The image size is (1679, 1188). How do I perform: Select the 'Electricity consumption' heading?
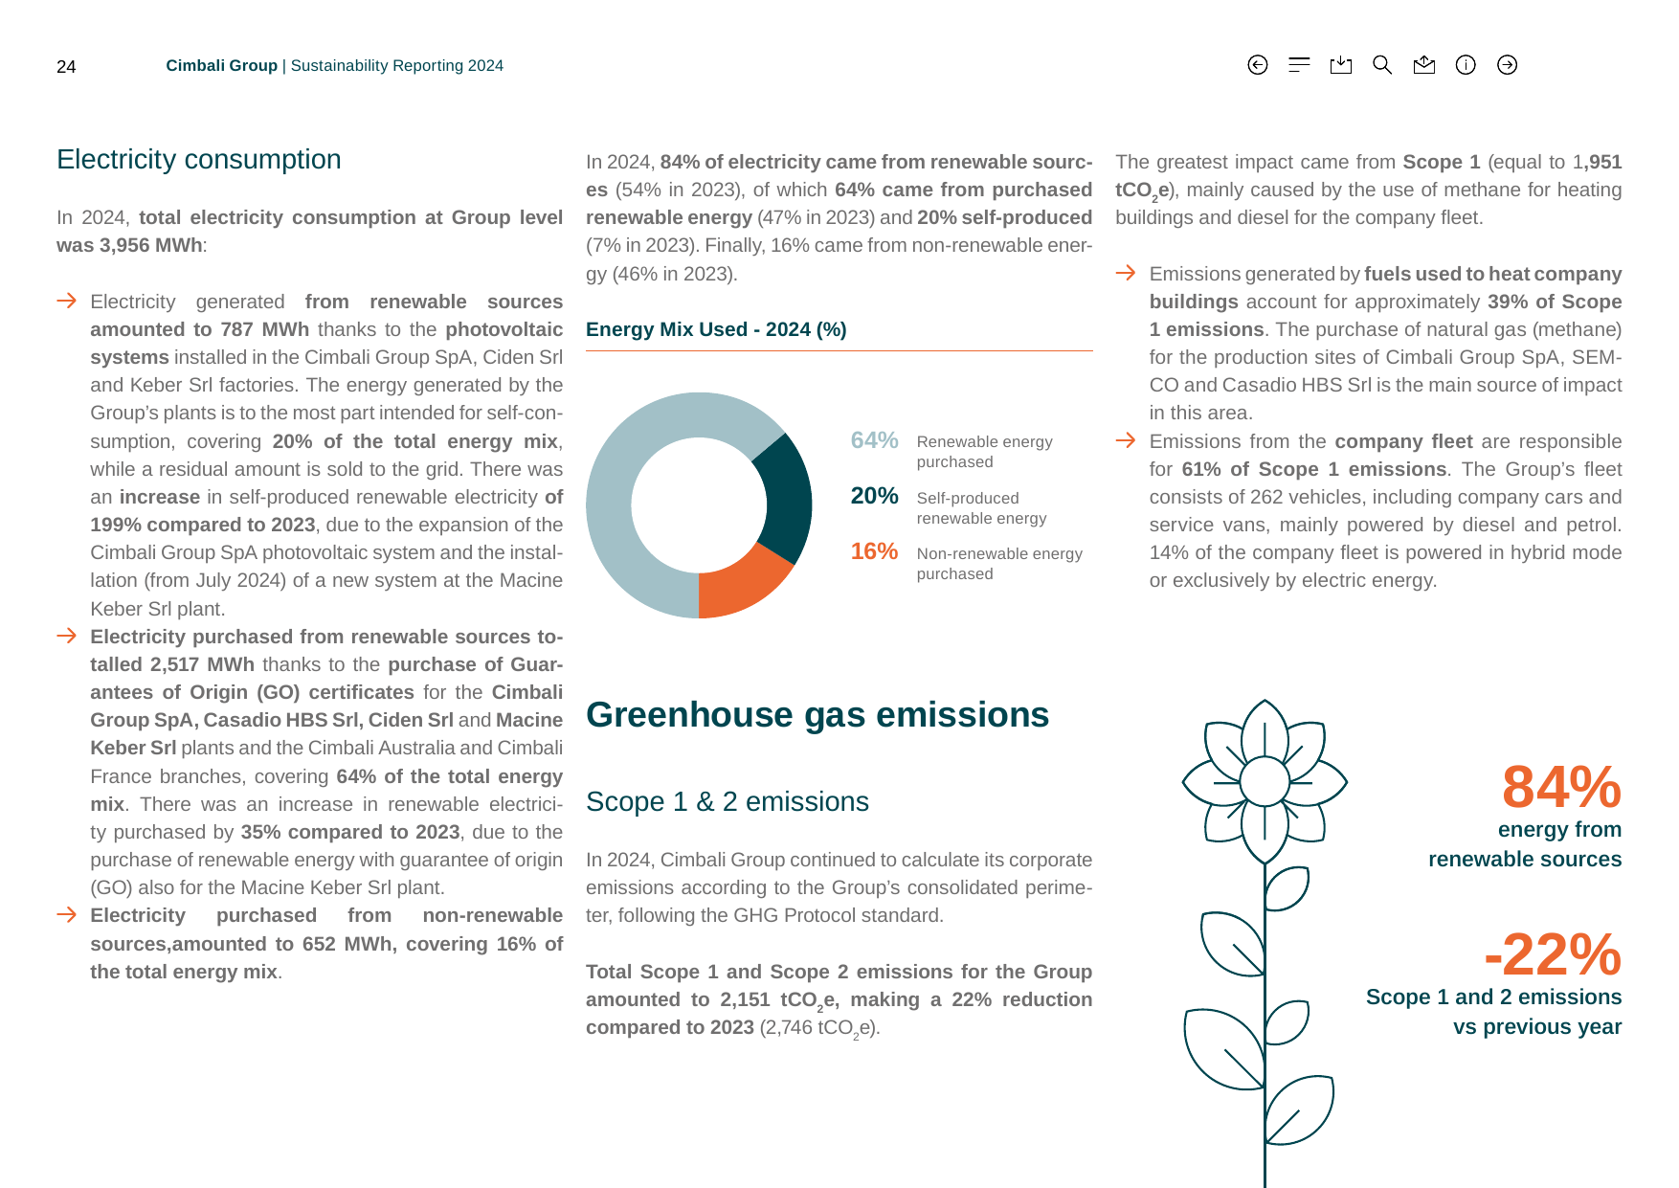click(x=199, y=159)
